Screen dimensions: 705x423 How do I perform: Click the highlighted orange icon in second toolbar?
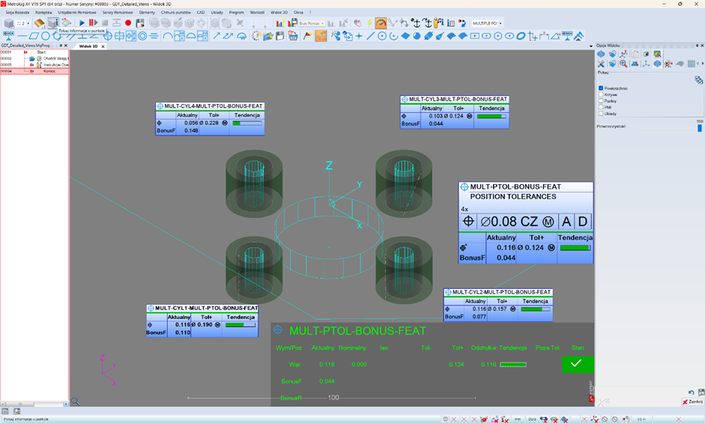(321, 36)
